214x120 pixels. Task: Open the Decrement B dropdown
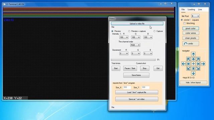pyautogui.click(x=148, y=53)
